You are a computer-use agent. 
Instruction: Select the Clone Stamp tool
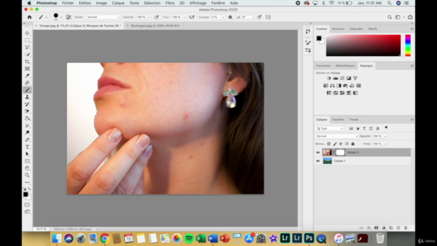27,97
